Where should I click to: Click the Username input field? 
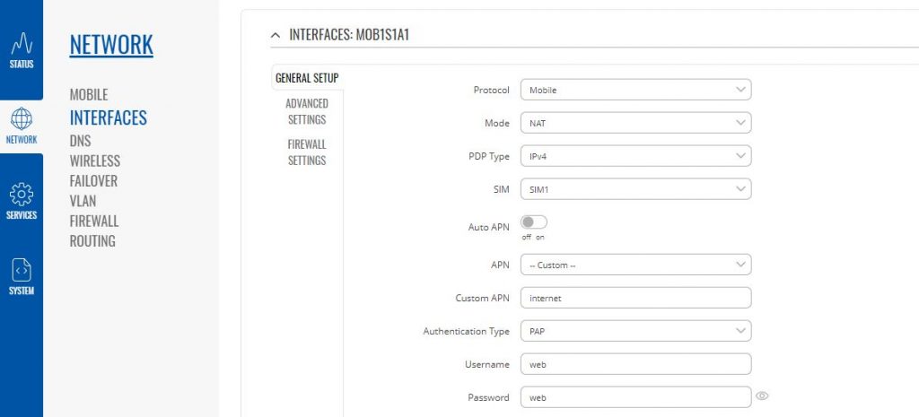click(635, 364)
